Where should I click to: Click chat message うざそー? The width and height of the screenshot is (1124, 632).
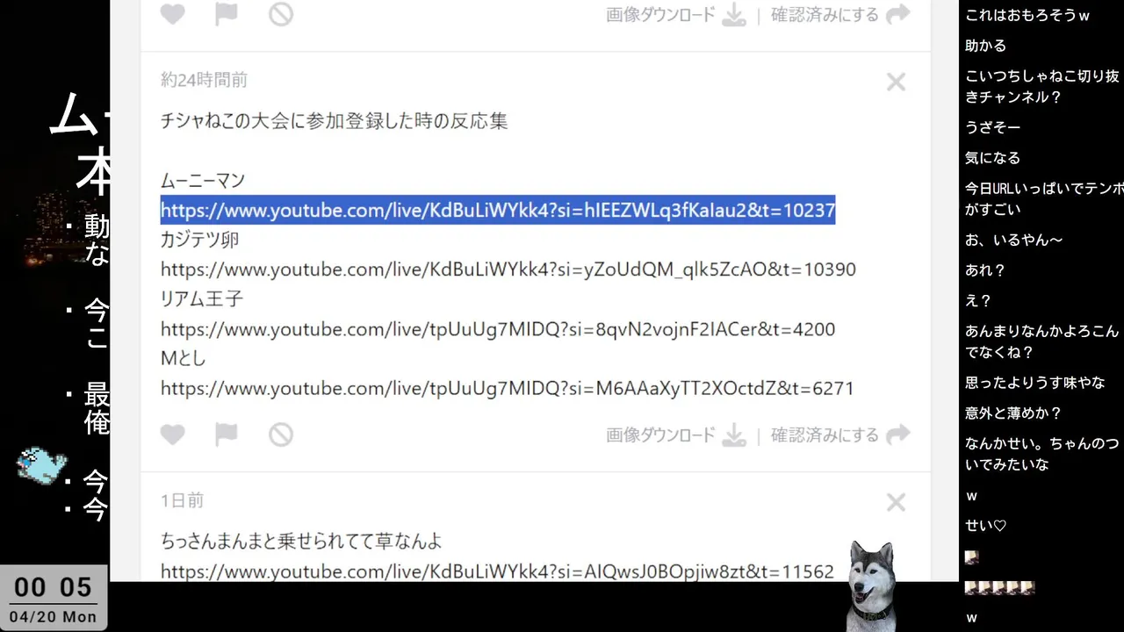pos(992,127)
